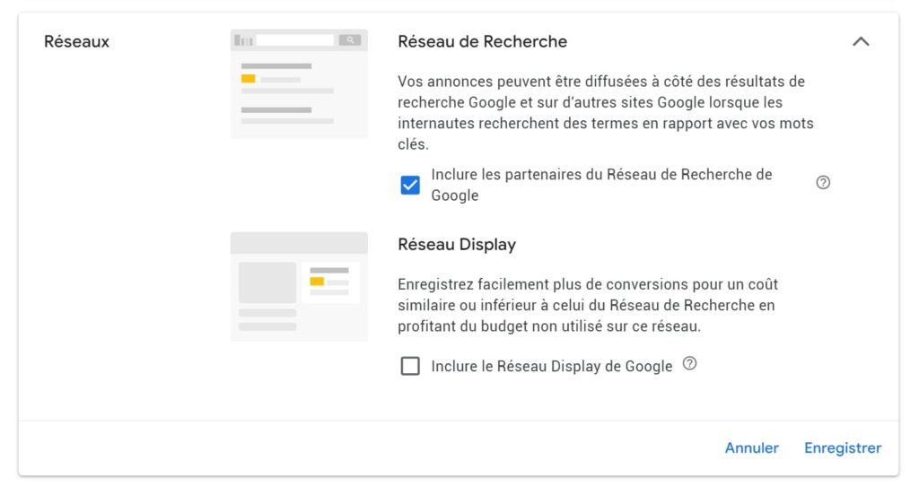Viewport: 919px width, 486px height.
Task: Click yellow ad marker in search illustration
Action: click(248, 79)
